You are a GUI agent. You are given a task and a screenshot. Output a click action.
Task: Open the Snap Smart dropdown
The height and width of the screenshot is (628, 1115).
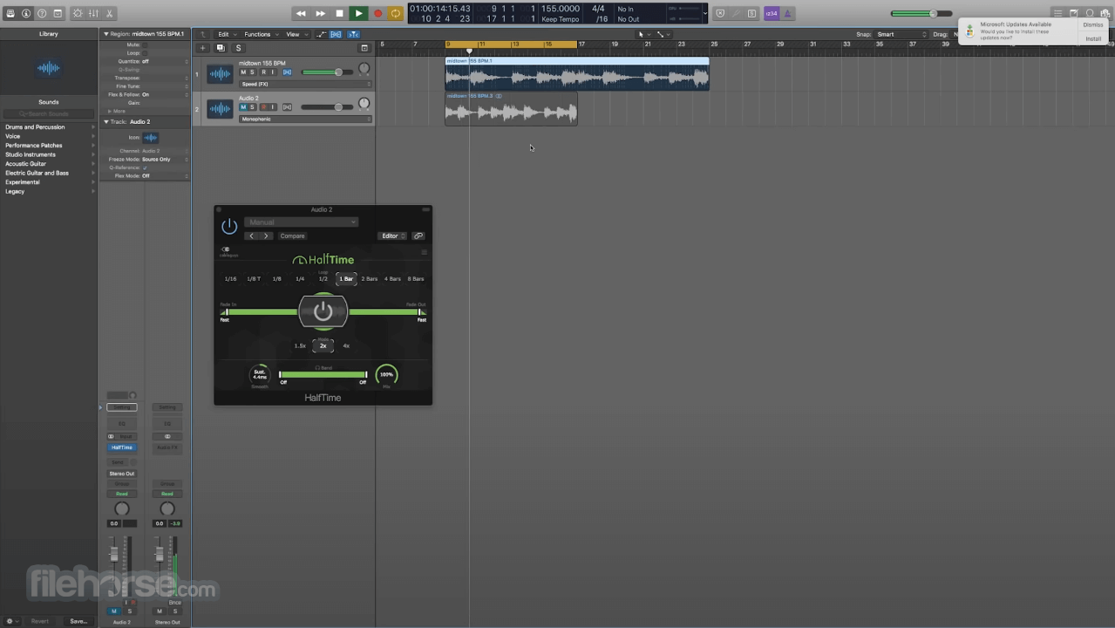point(901,34)
